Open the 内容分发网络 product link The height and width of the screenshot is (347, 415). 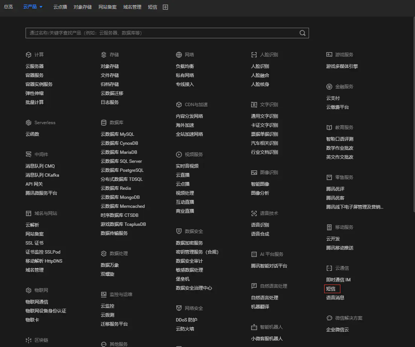(x=189, y=116)
